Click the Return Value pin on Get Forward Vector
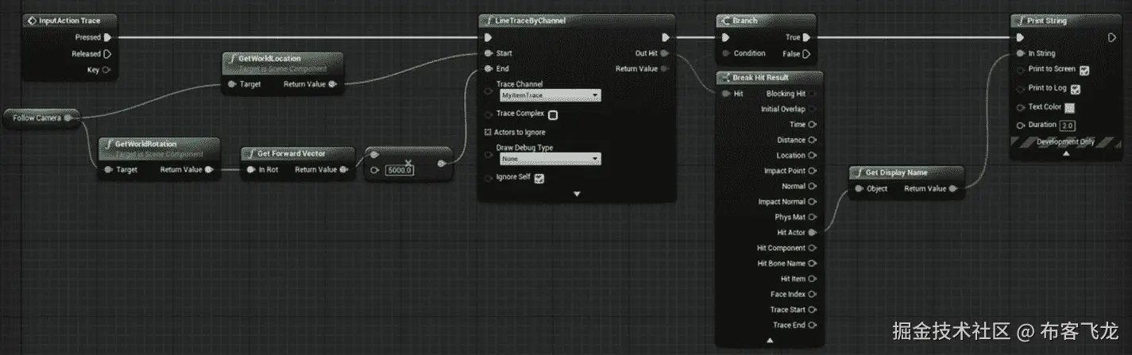 tap(344, 169)
